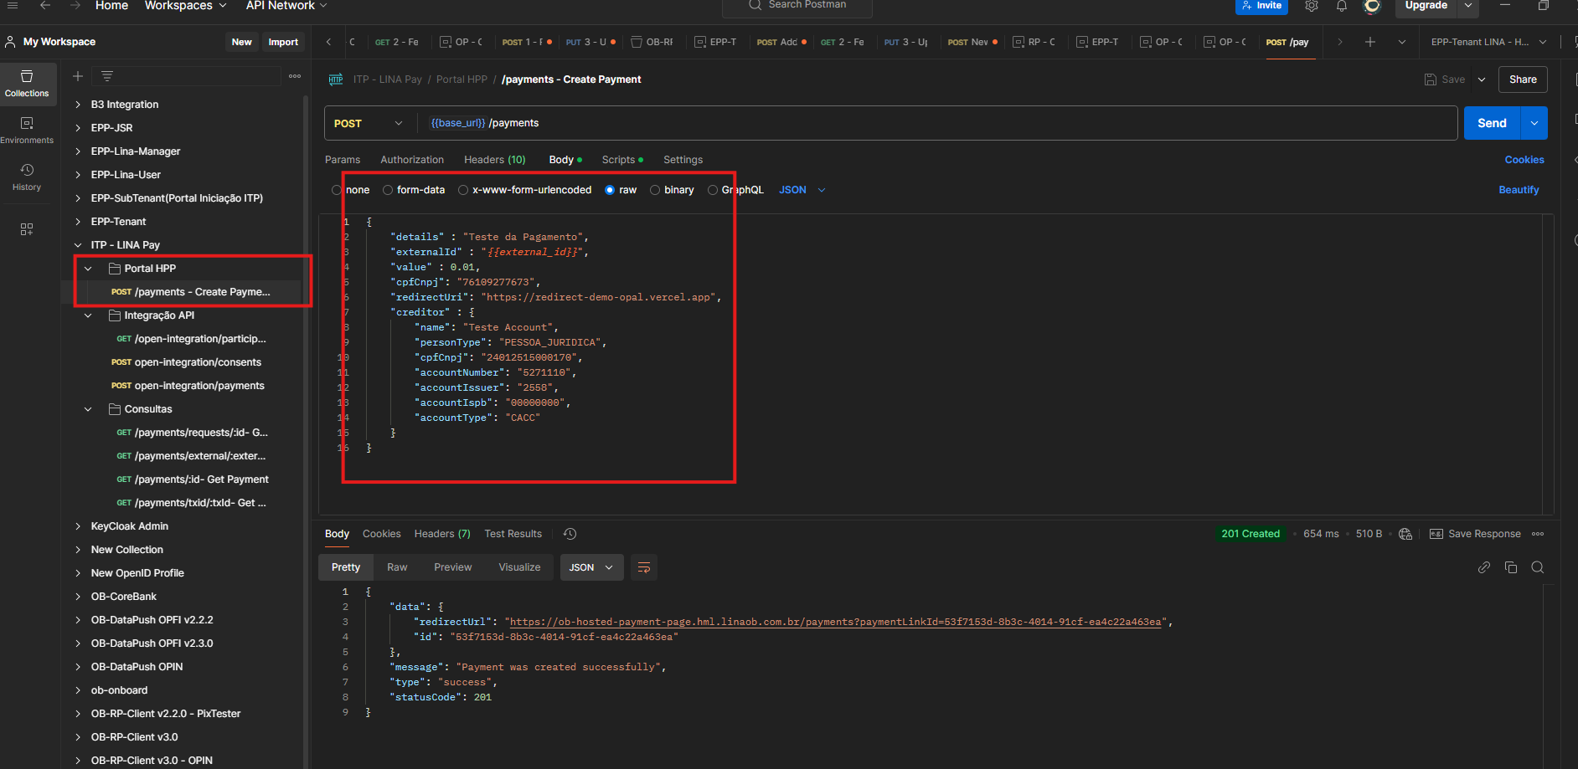Choose the x-www-form-urlencoded radio option

tap(463, 190)
